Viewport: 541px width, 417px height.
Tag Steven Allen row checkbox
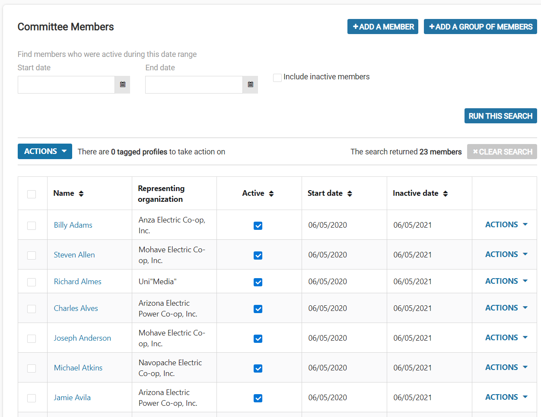[32, 255]
